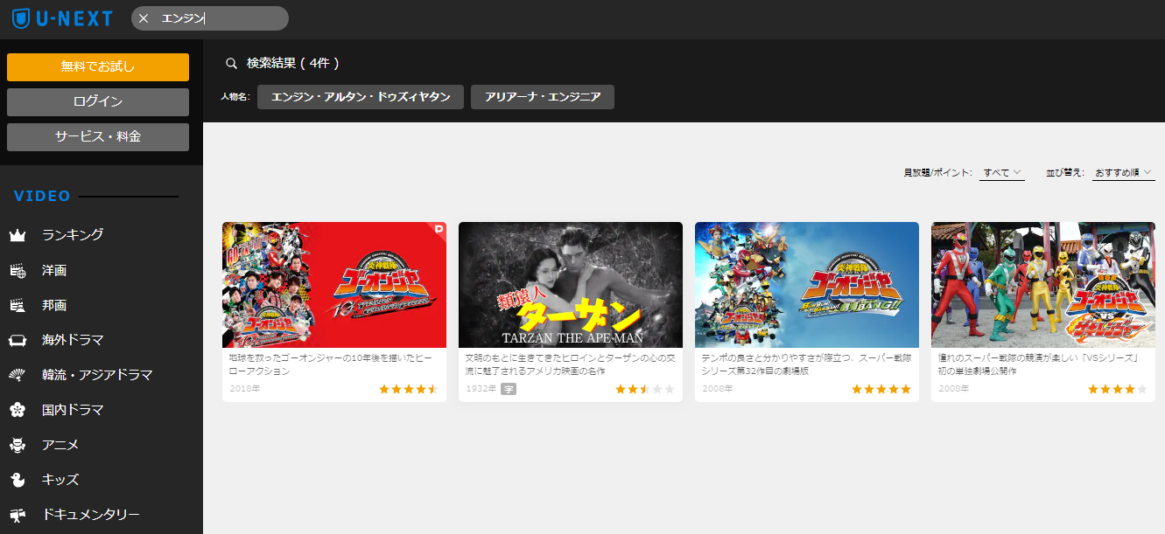Click the fan icon beside 韓流・アジアドラマ

[x=18, y=375]
